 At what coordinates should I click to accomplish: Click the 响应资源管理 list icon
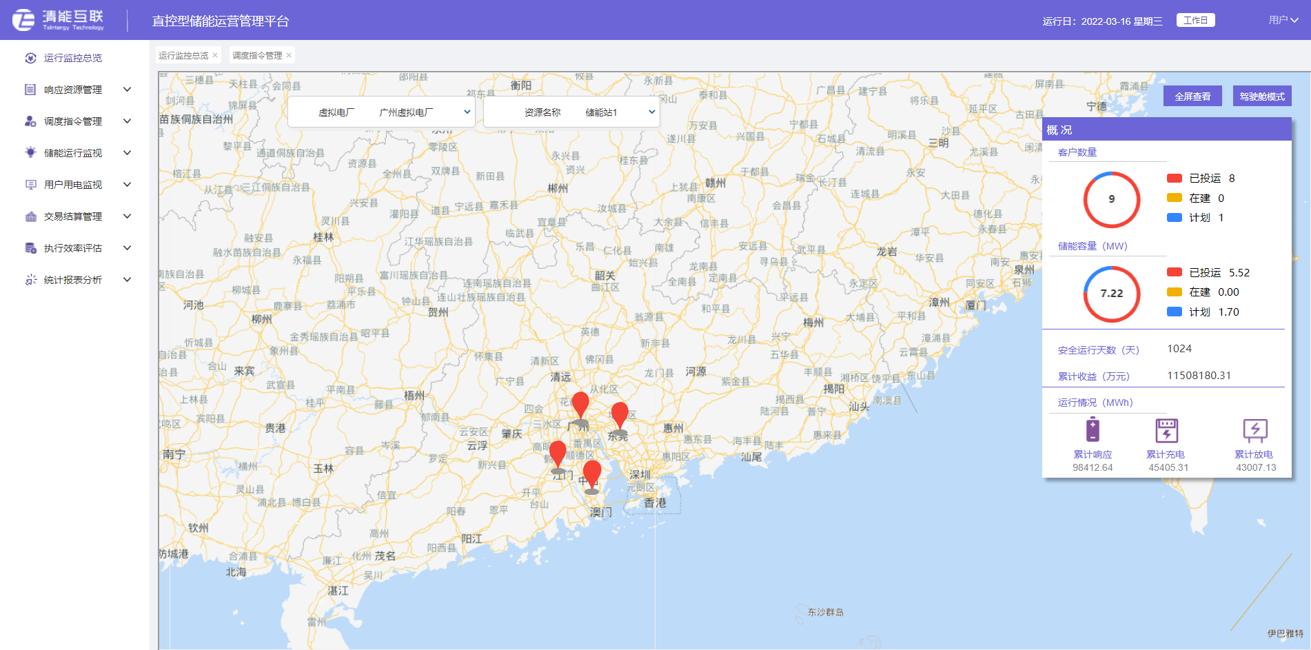pyautogui.click(x=30, y=90)
